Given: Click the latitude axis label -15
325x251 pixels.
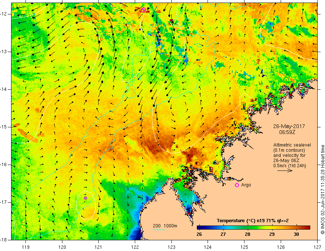Looking at the screenshot, I should click(4, 127).
